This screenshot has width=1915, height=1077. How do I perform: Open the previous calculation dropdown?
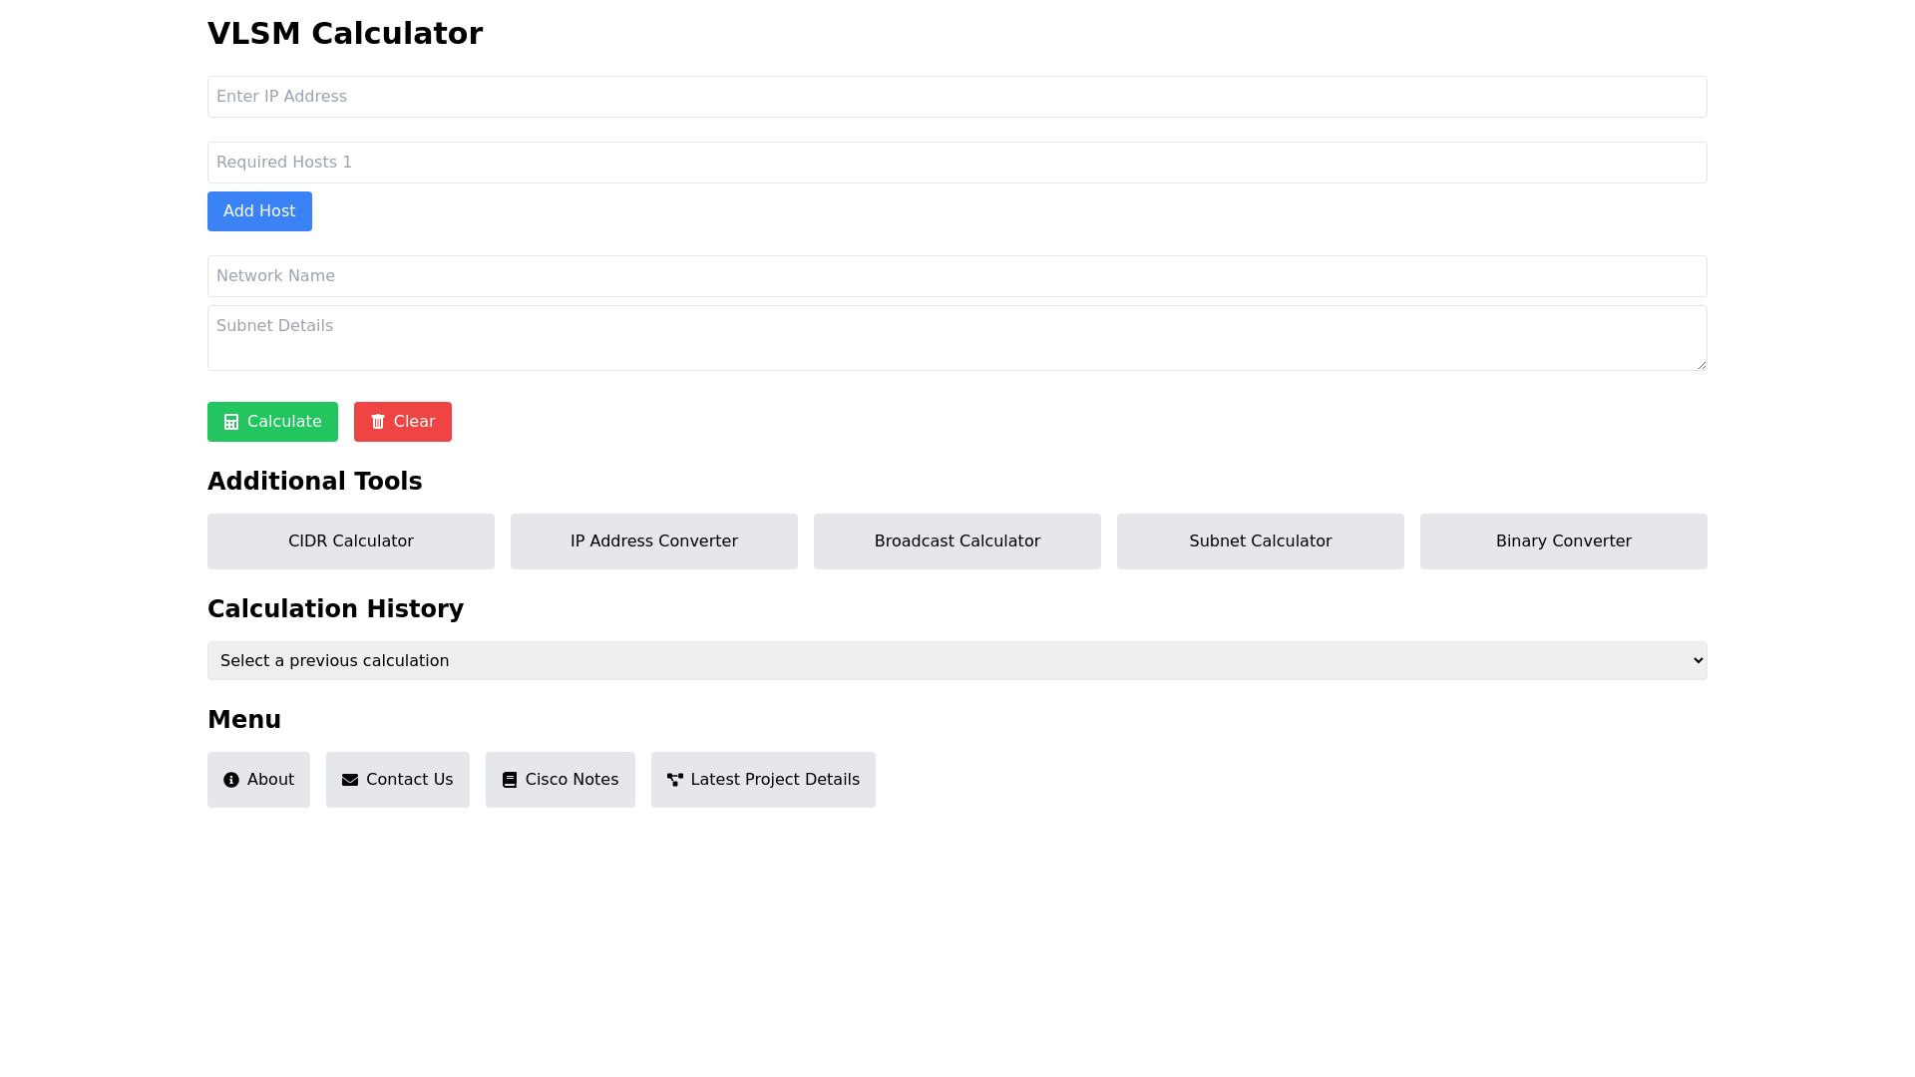pos(957,659)
